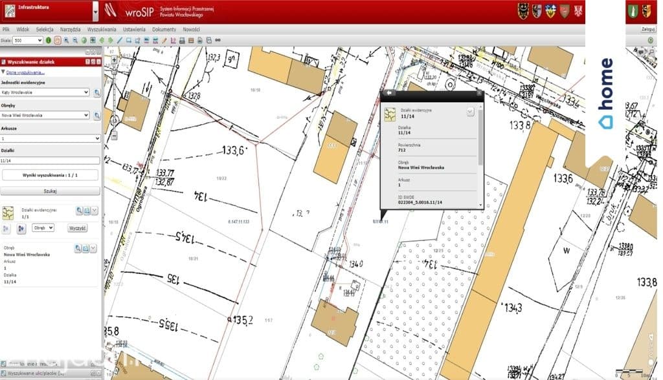Image resolution: width=663 pixels, height=380 pixels.
Task: Go to the next map view
Action: tap(111, 41)
